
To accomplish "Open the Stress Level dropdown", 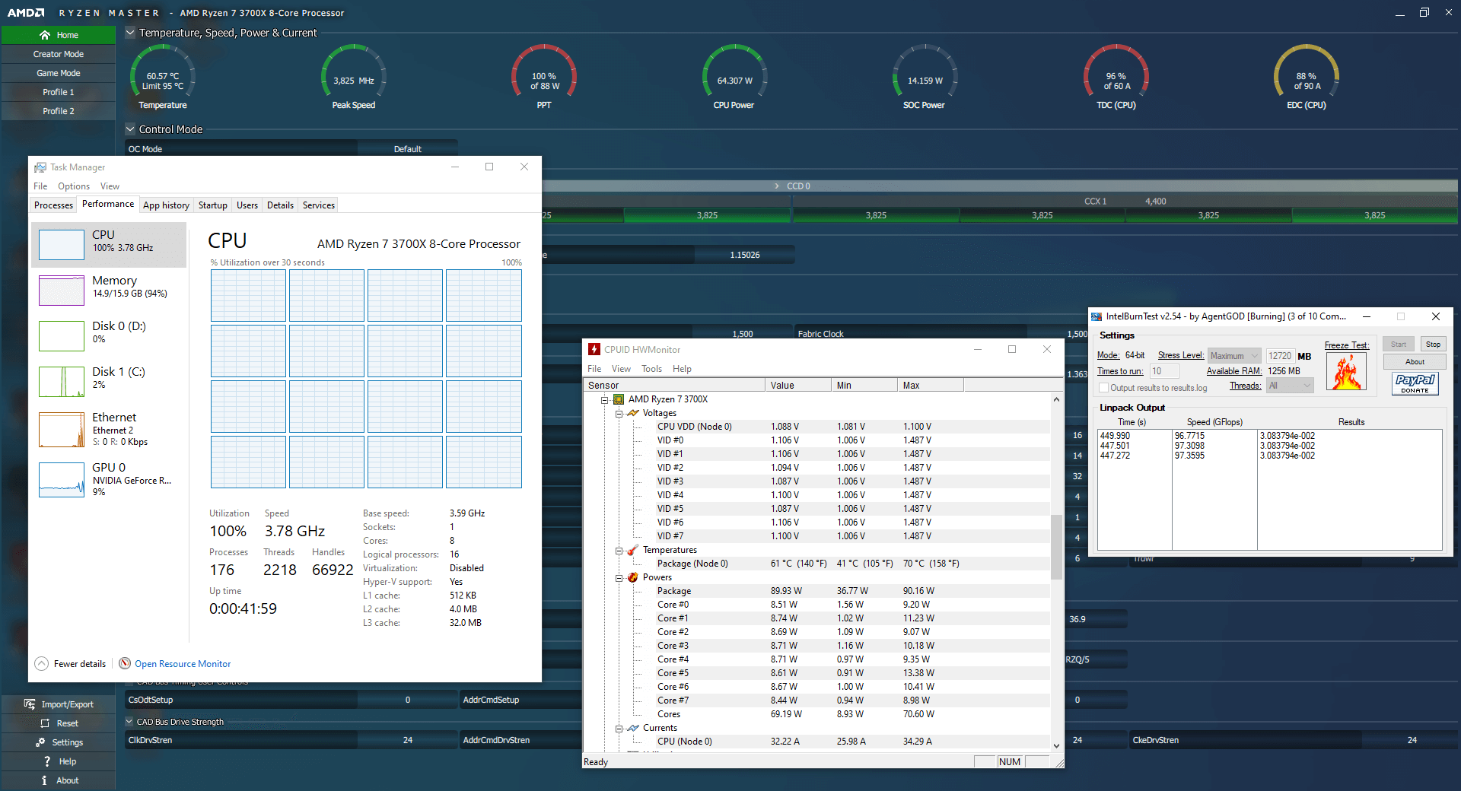I will click(x=1234, y=356).
